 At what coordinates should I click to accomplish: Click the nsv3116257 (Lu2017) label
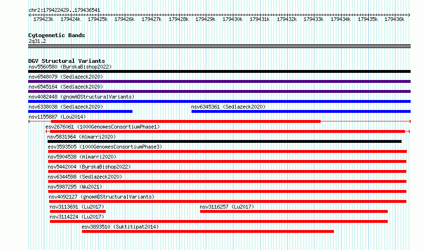pyautogui.click(x=227, y=207)
